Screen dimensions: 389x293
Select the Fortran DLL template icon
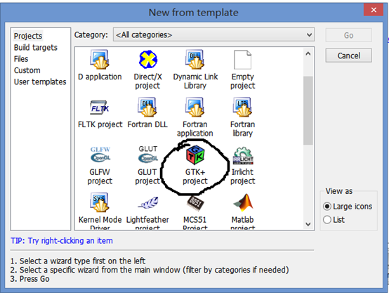147,107
